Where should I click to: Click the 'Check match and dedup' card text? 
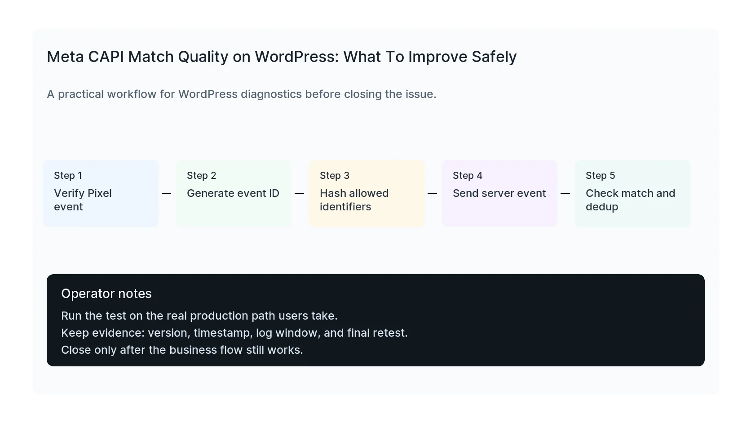[631, 200]
